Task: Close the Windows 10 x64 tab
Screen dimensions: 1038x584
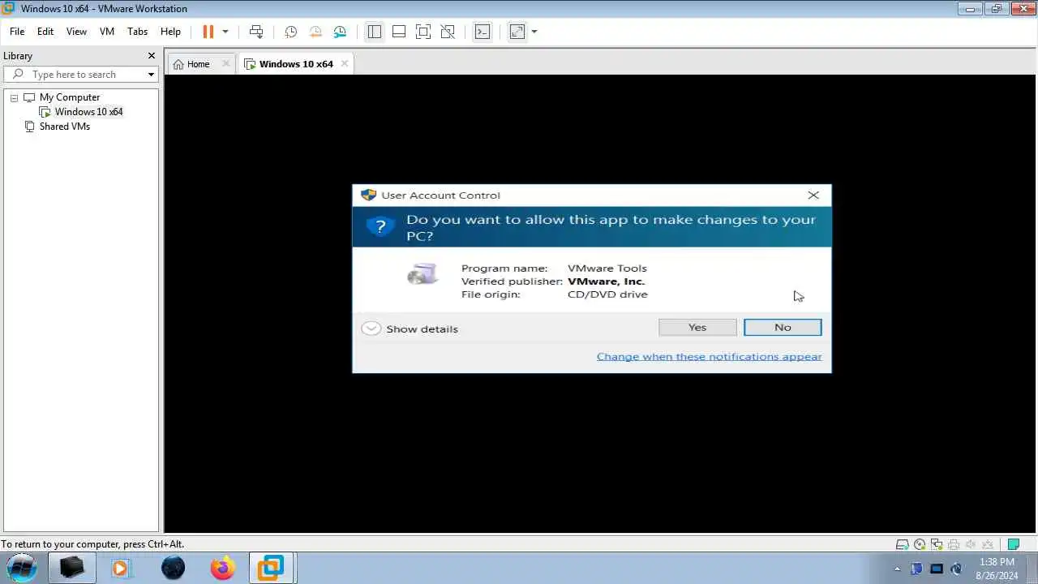Action: click(x=345, y=63)
